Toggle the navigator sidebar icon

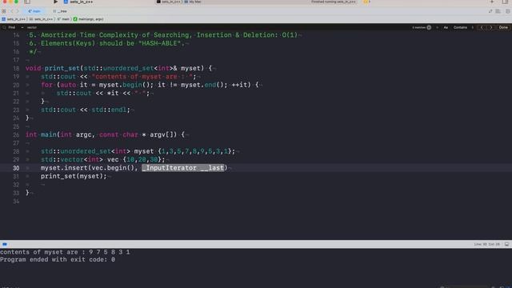coord(27,2)
